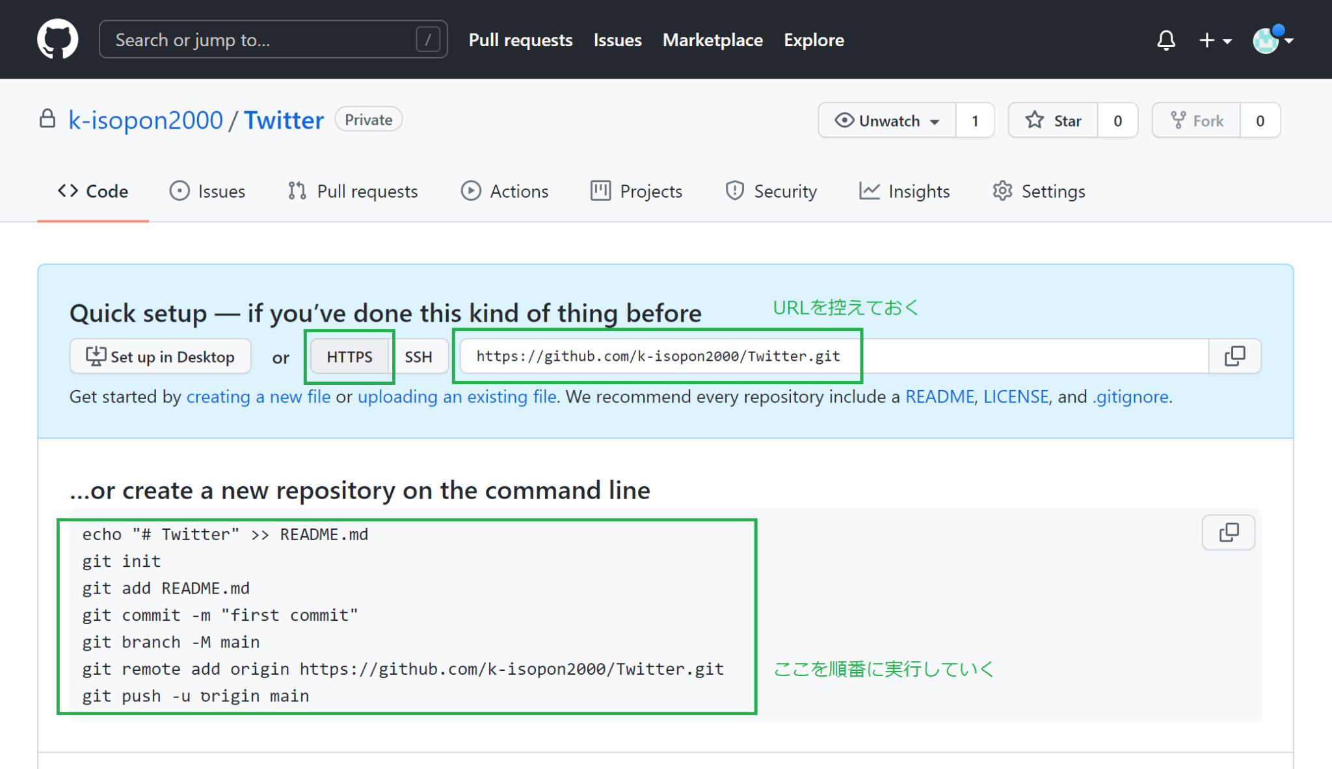Viewport: 1332px width, 769px height.
Task: Open k-isopon2000 user profile link
Action: pyautogui.click(x=146, y=120)
